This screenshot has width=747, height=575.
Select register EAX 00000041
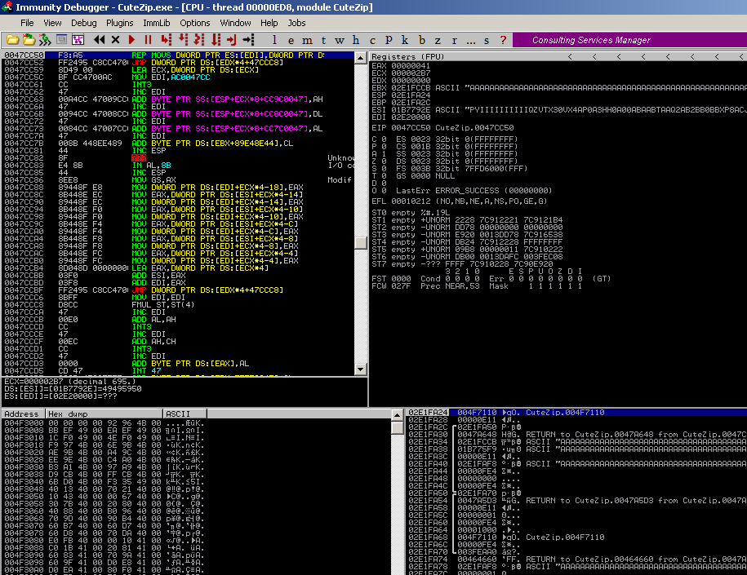click(401, 66)
